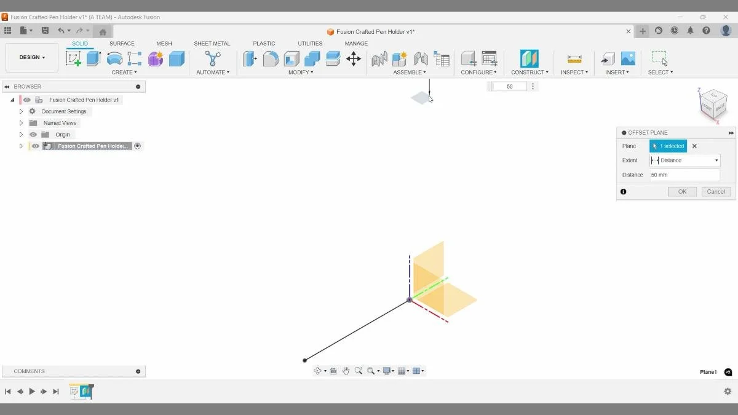Click the radio button next to the highlighted component
This screenshot has height=415, width=738.
(x=138, y=146)
